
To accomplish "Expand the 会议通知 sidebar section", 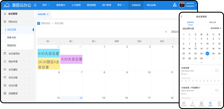I will pos(30,69).
